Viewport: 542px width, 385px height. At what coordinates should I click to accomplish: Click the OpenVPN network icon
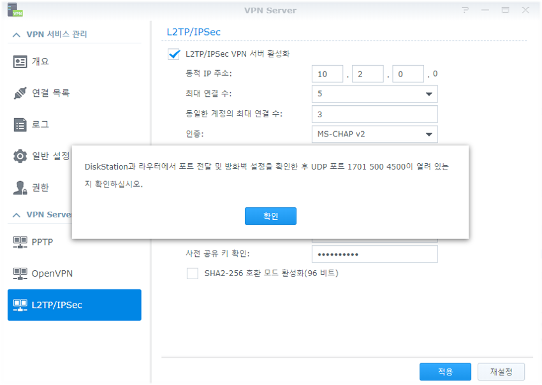tap(20, 273)
